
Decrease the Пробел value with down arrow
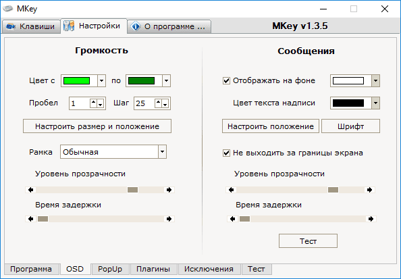[x=100, y=103]
